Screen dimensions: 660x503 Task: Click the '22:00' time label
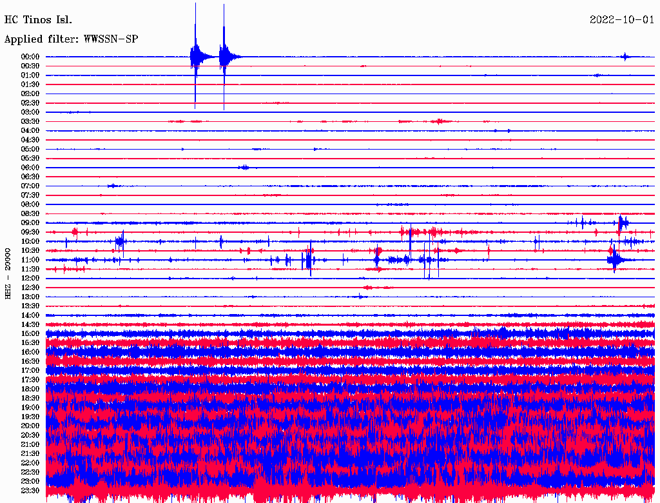point(30,463)
